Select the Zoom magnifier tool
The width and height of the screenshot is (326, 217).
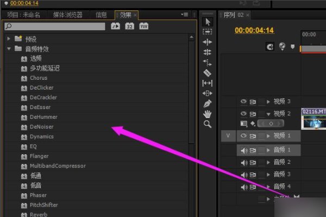tap(207, 124)
